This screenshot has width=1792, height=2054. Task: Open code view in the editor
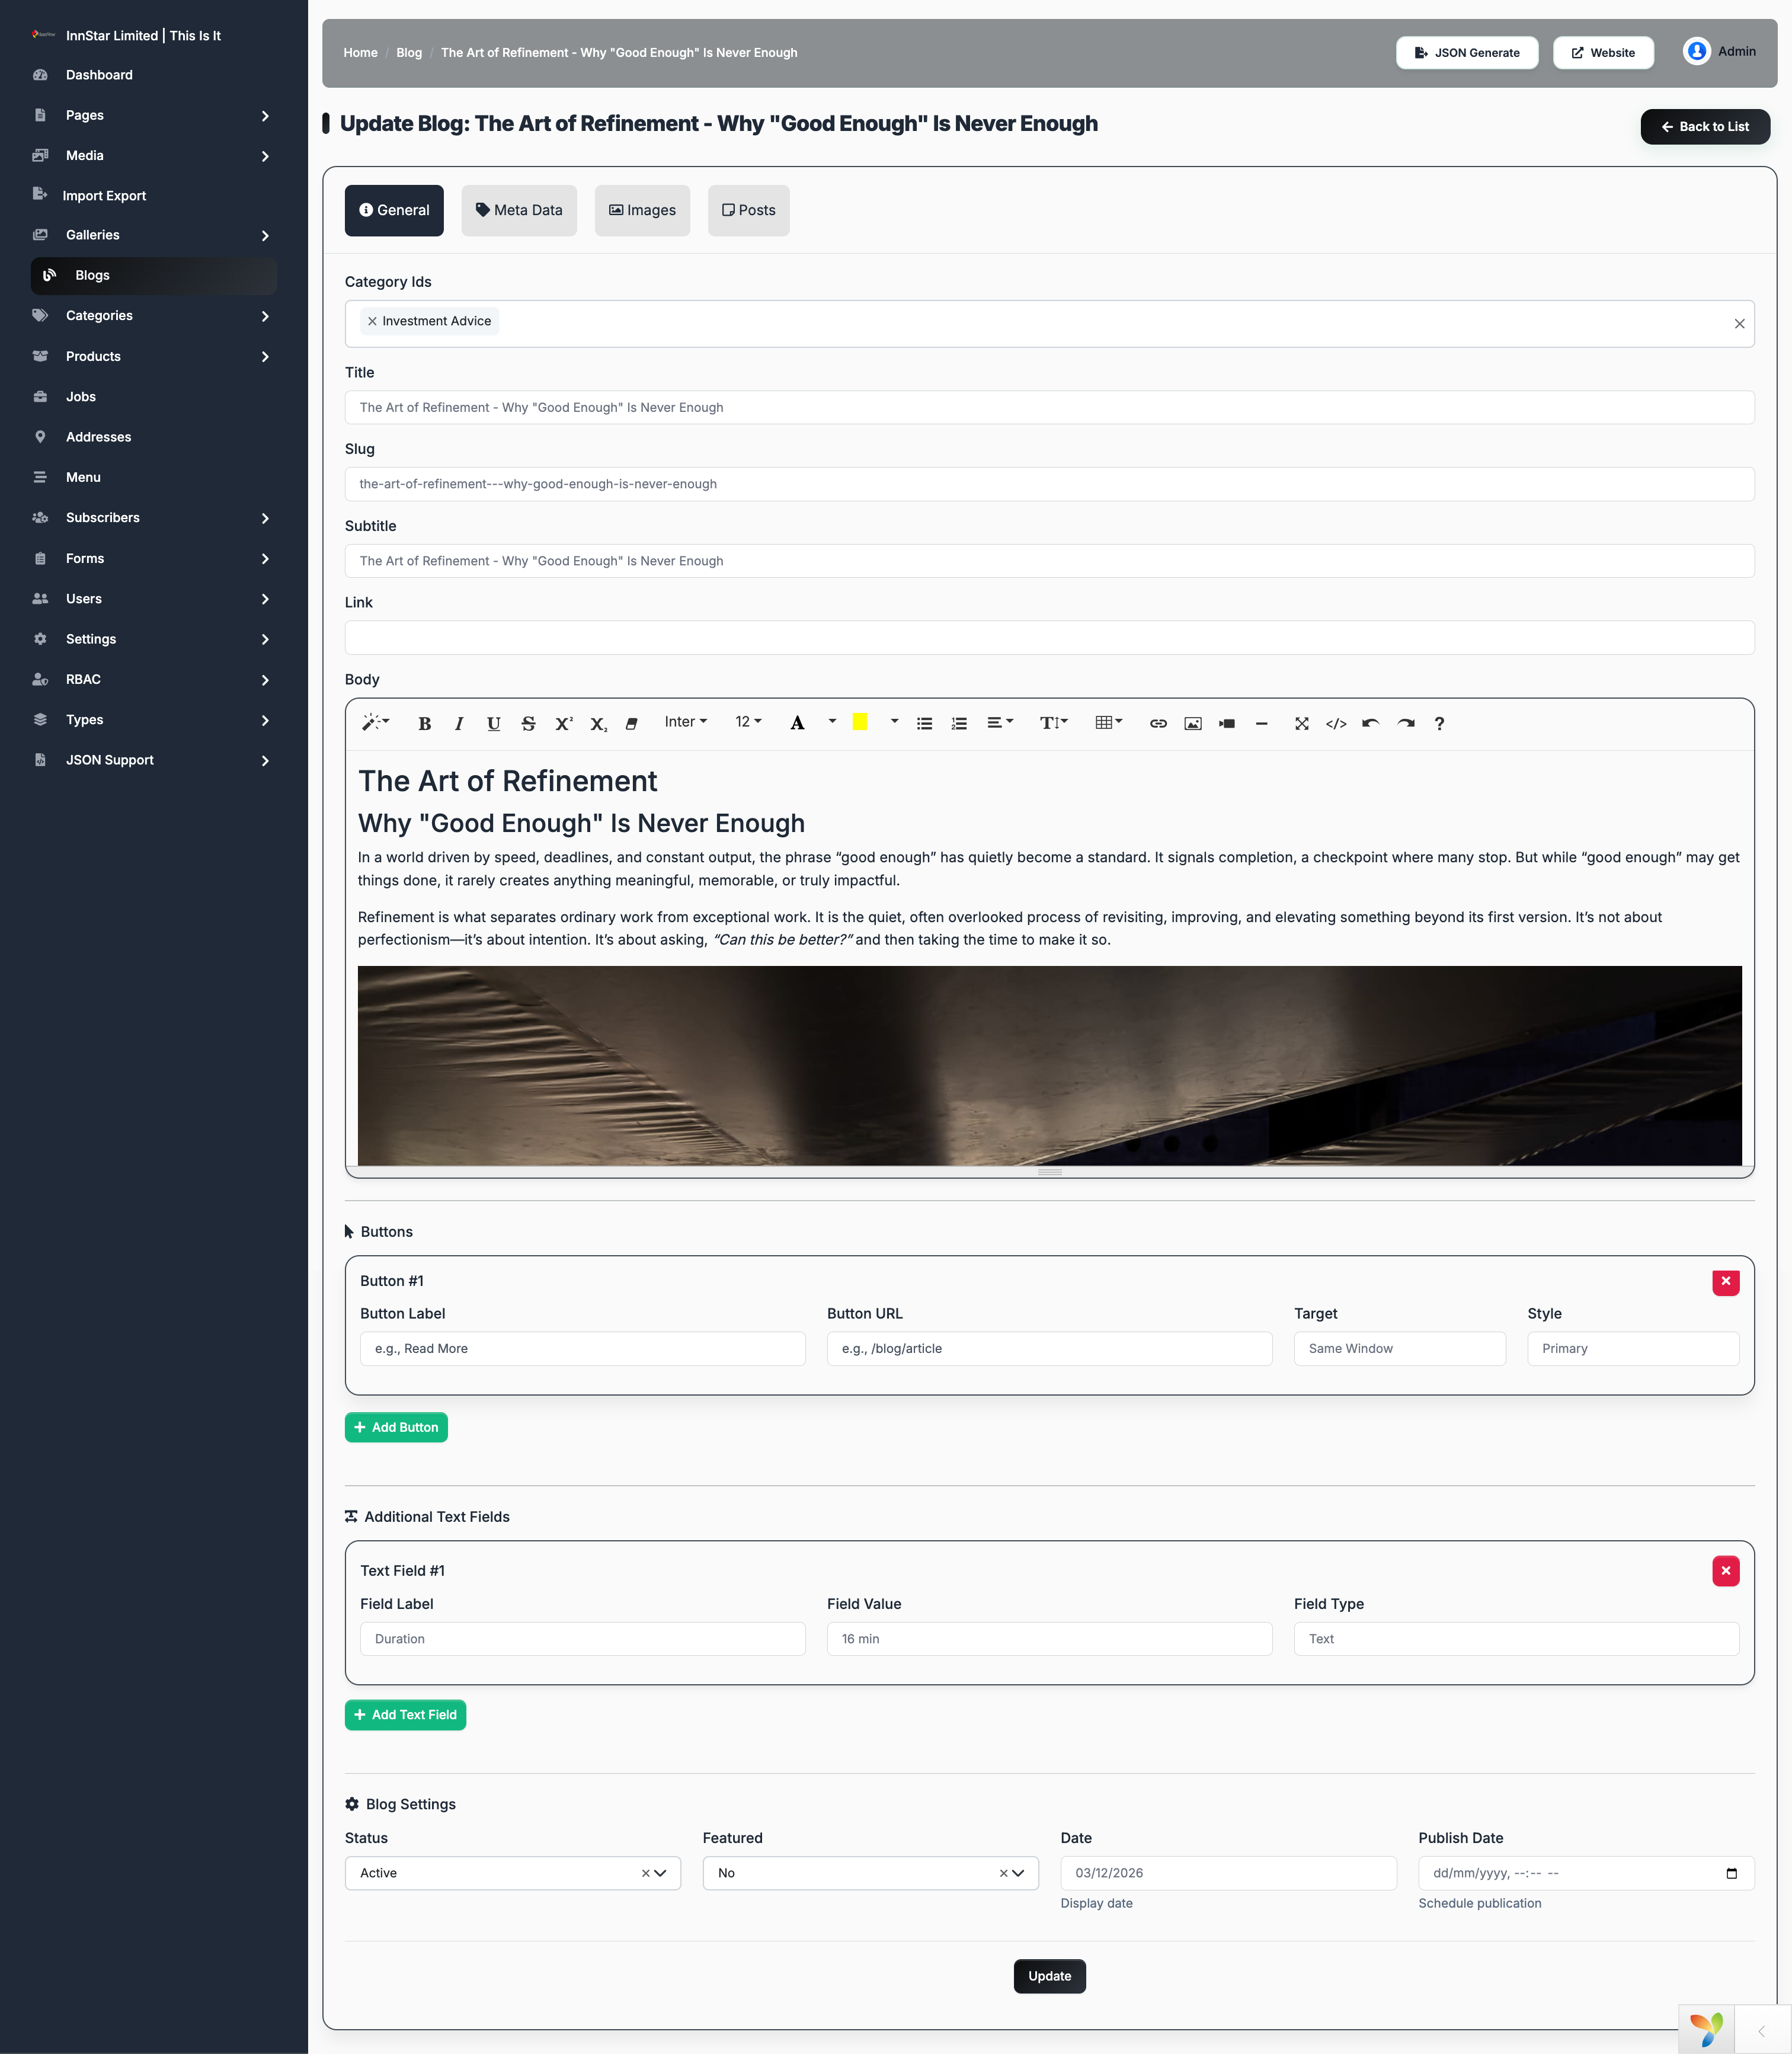coord(1336,723)
